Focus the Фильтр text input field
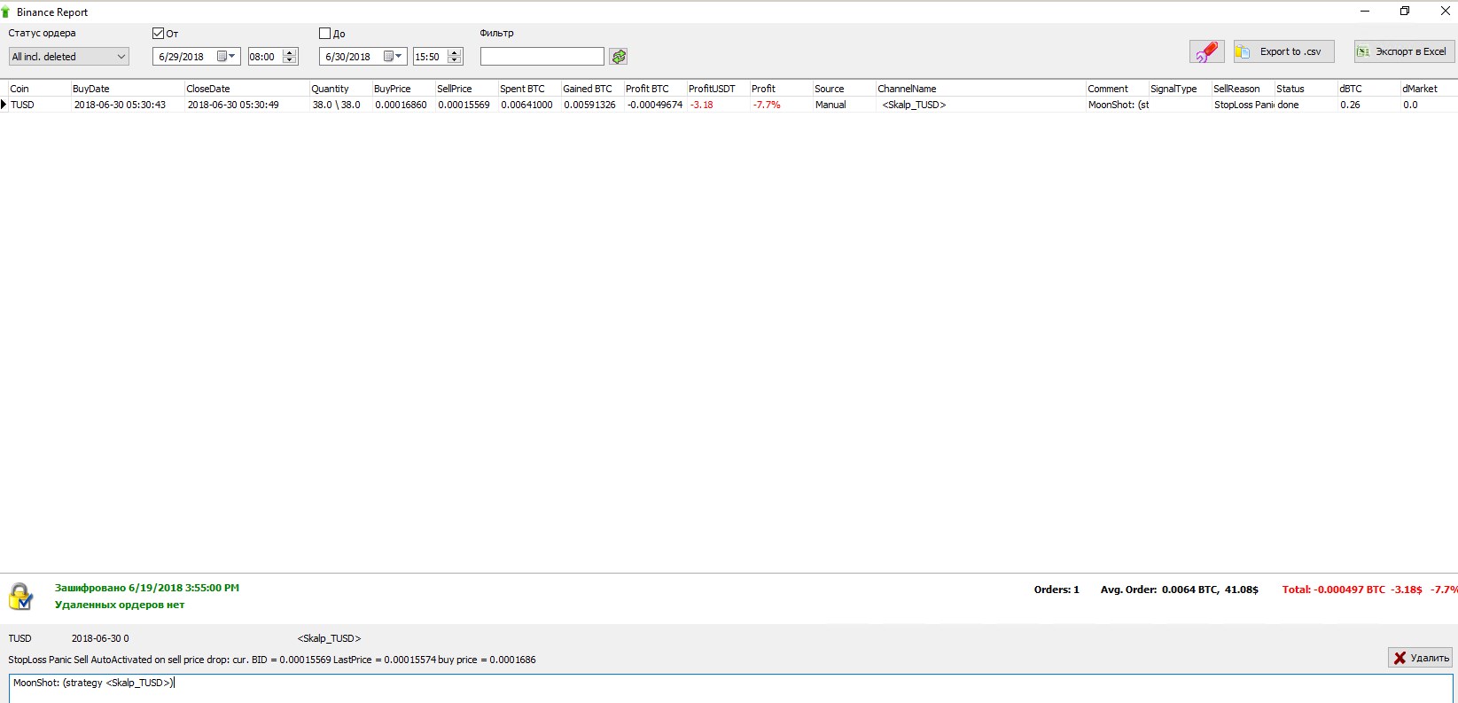Viewport: 1458px width, 703px height. [x=542, y=57]
